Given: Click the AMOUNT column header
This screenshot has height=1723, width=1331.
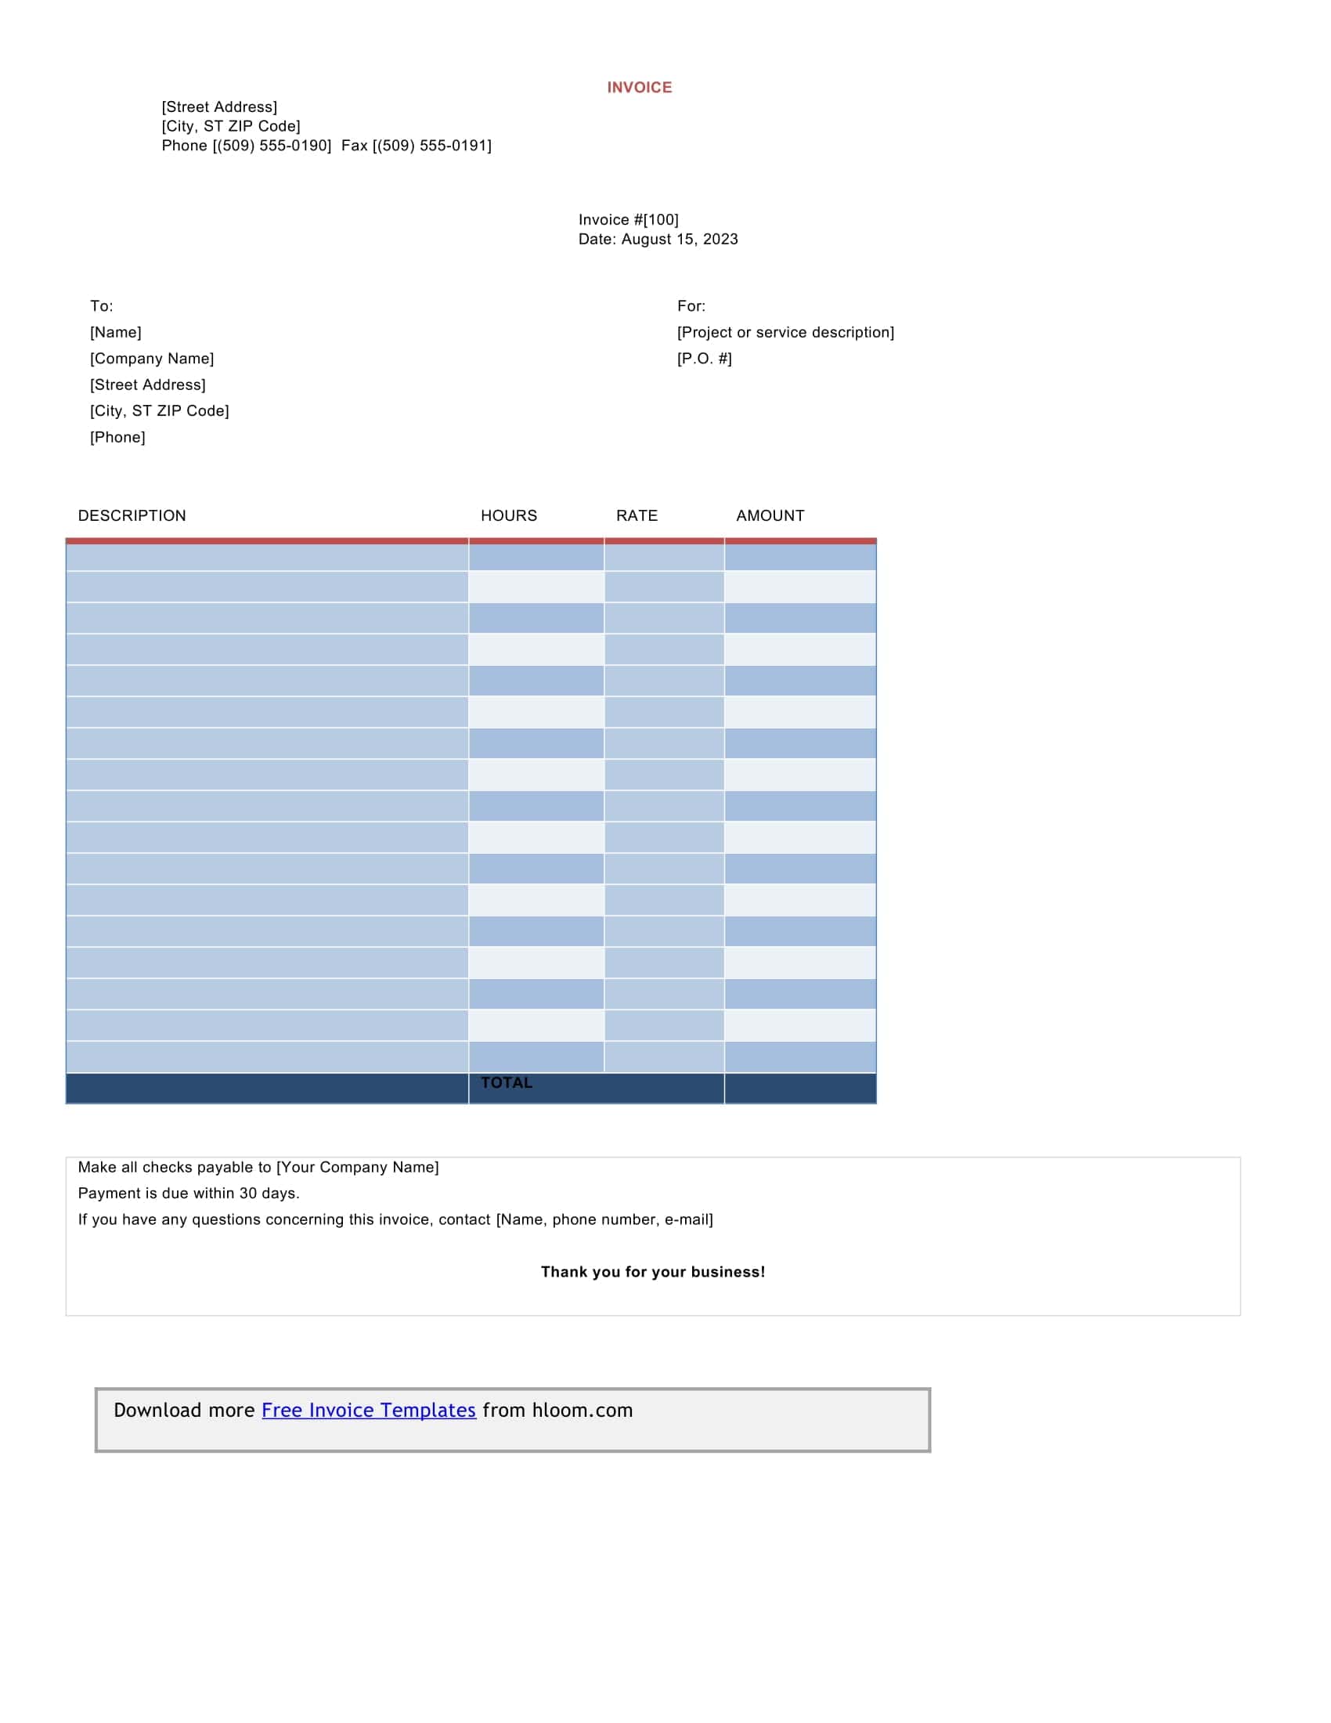Looking at the screenshot, I should pos(769,515).
